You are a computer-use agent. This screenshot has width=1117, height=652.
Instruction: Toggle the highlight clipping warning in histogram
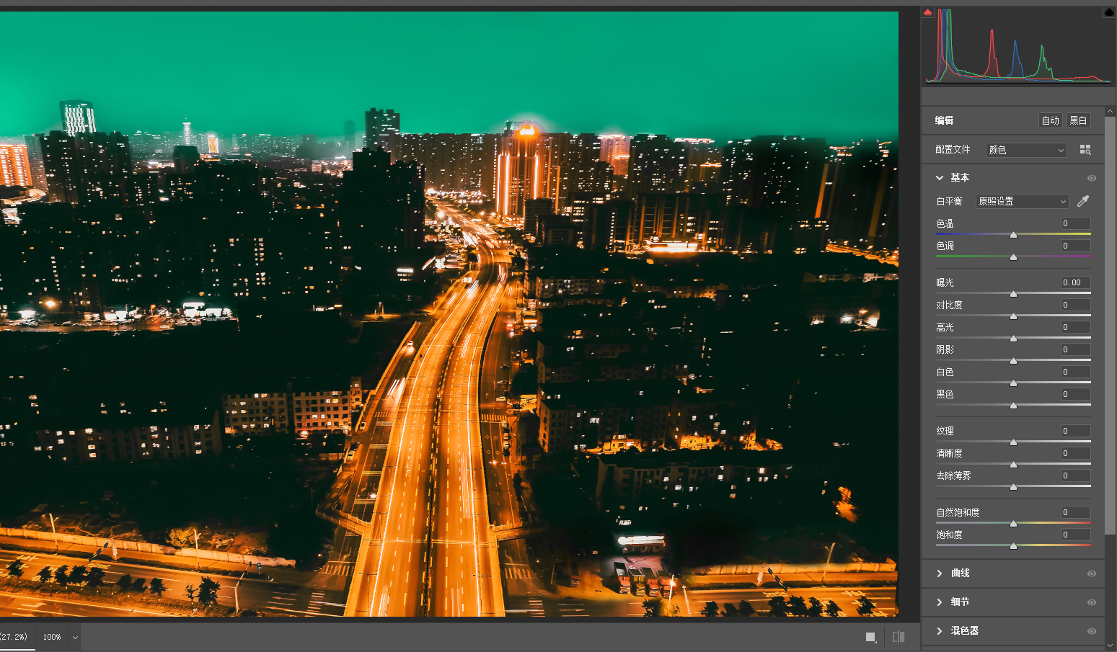[1109, 12]
